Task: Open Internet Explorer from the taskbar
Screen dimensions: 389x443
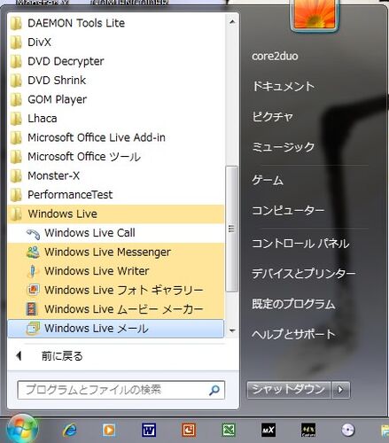Action: 69,430
